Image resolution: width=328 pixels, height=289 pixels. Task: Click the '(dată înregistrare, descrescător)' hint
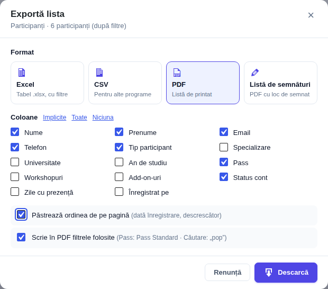click(176, 215)
